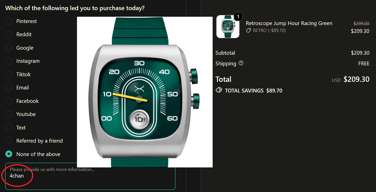Select the Instagram radio option
The width and height of the screenshot is (376, 192).
click(x=9, y=61)
